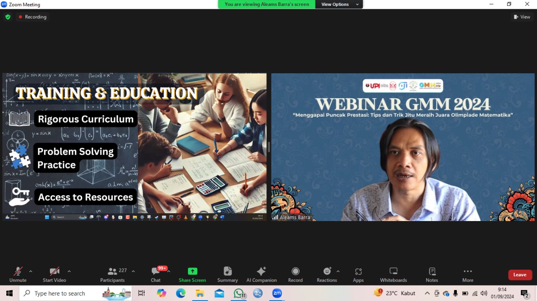This screenshot has width=537, height=301.
Task: Open network Wi-Fi settings in tray
Action: click(x=474, y=293)
